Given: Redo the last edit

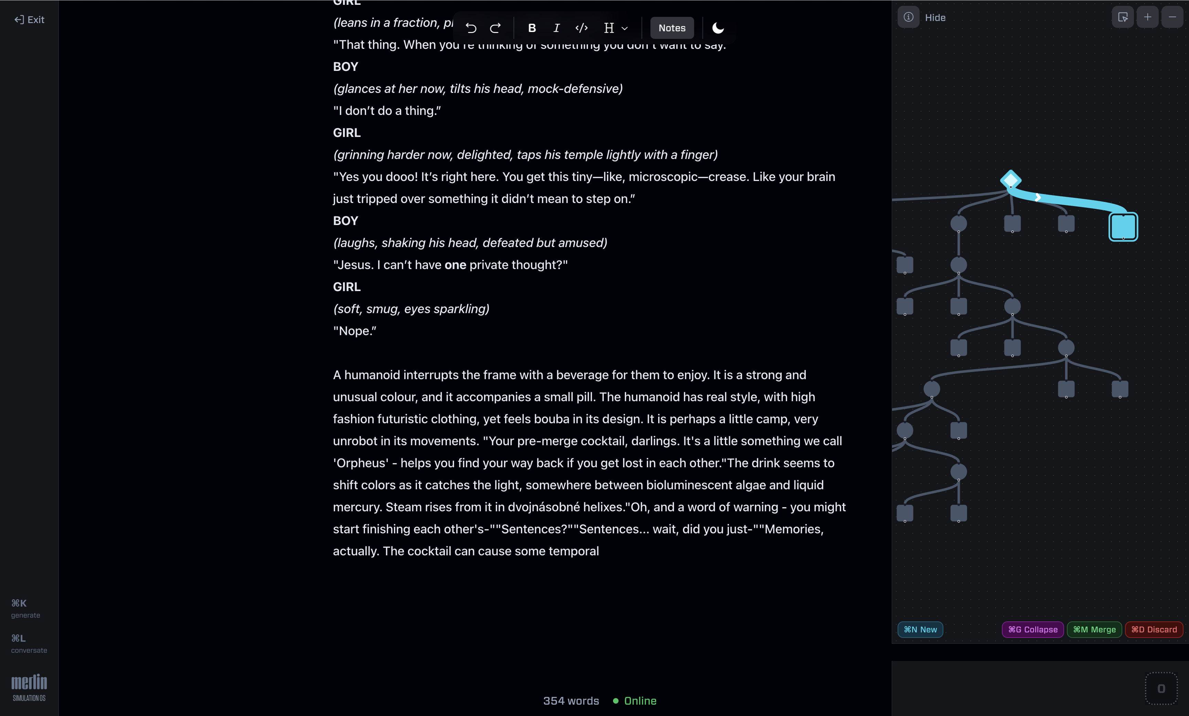Looking at the screenshot, I should tap(495, 28).
